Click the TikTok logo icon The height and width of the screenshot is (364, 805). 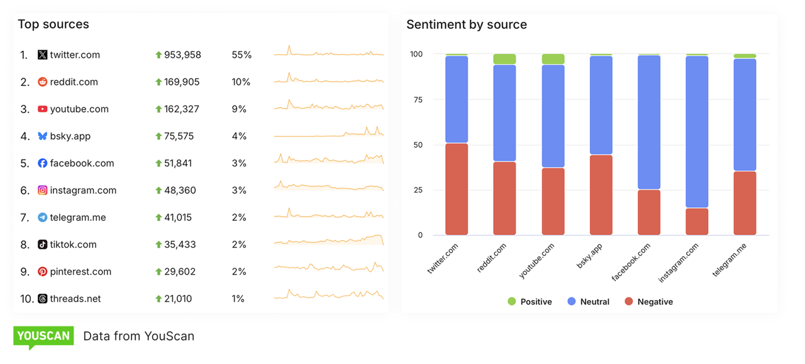[42, 244]
